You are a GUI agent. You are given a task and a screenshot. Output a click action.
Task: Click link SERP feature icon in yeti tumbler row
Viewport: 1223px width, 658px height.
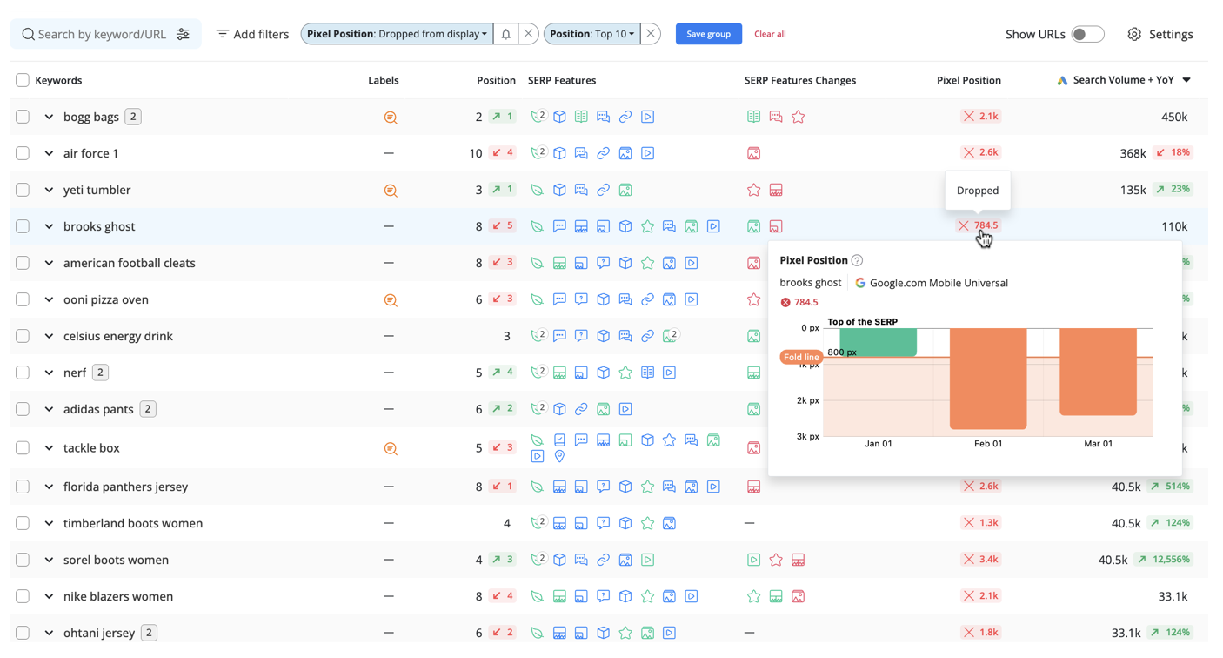tap(603, 190)
